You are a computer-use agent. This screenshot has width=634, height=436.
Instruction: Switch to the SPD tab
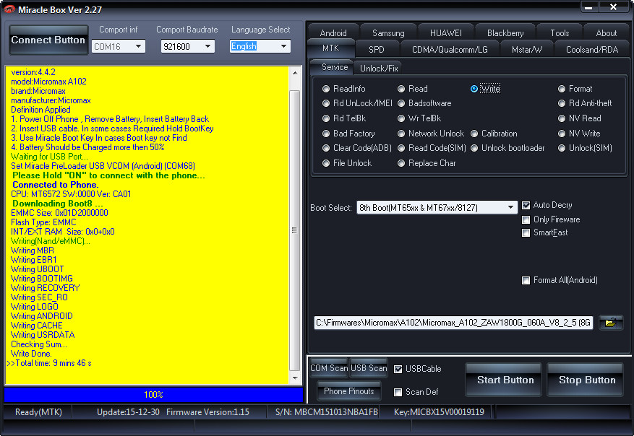377,50
